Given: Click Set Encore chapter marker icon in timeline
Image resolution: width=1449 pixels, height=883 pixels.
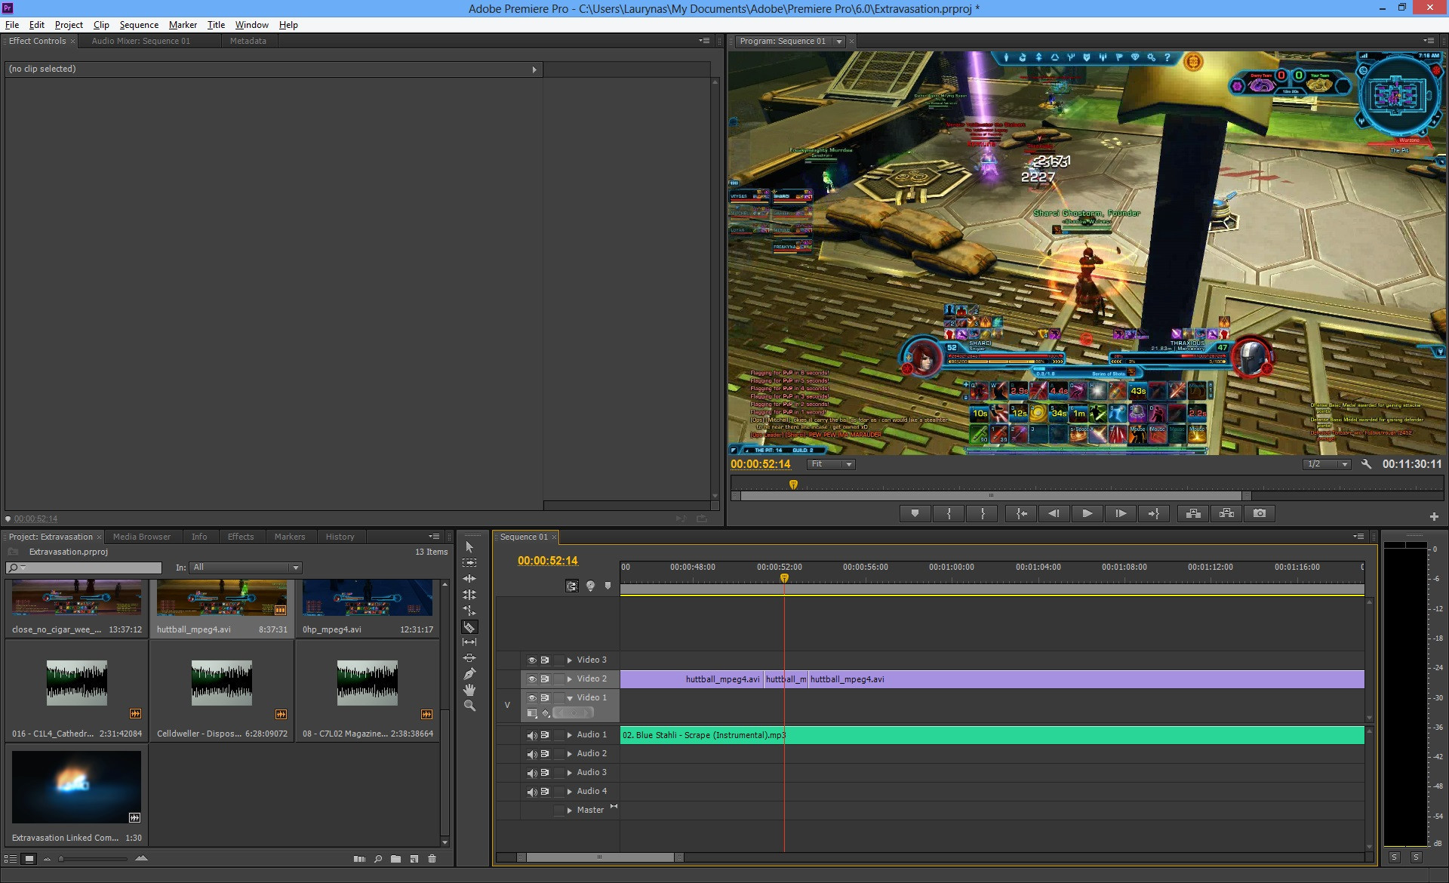Looking at the screenshot, I should [x=590, y=586].
